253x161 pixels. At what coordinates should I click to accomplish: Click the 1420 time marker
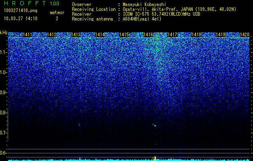point(245,35)
